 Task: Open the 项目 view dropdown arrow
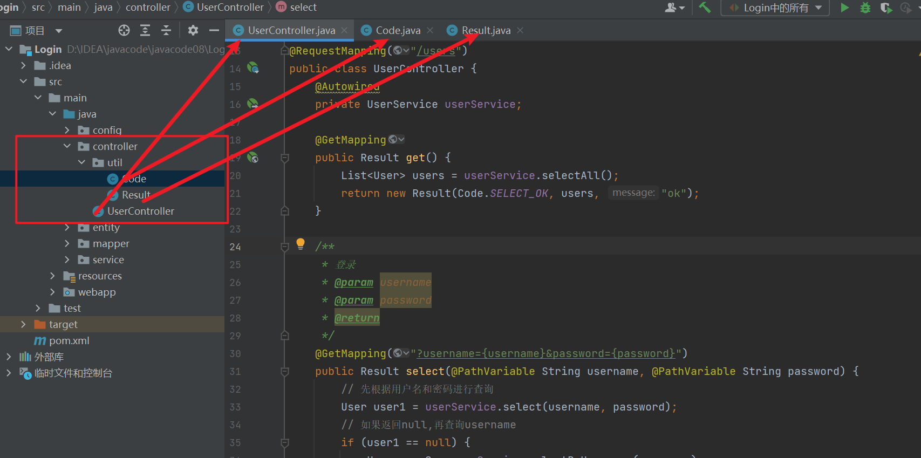59,31
